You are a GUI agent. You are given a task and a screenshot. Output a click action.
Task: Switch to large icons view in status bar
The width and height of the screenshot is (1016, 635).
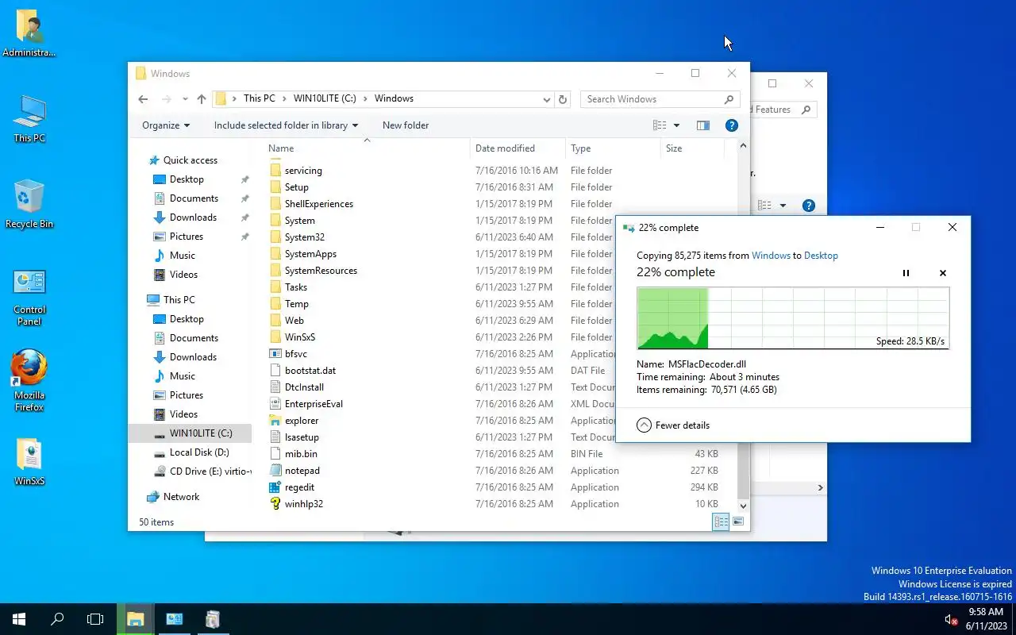[738, 521]
